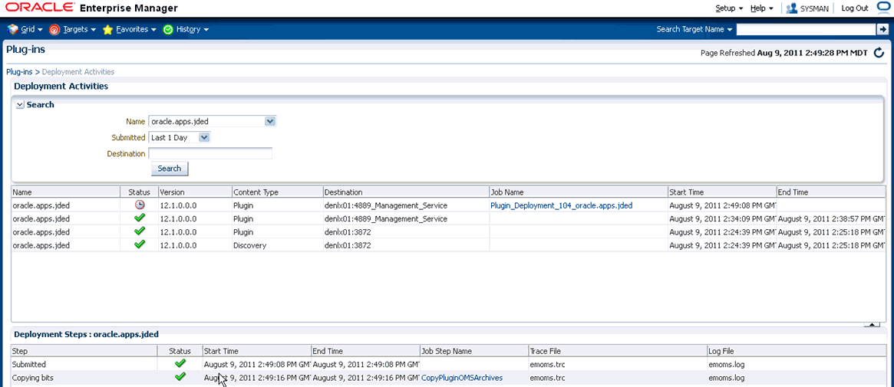Click emoms.log in the Copying bits row

(x=727, y=378)
